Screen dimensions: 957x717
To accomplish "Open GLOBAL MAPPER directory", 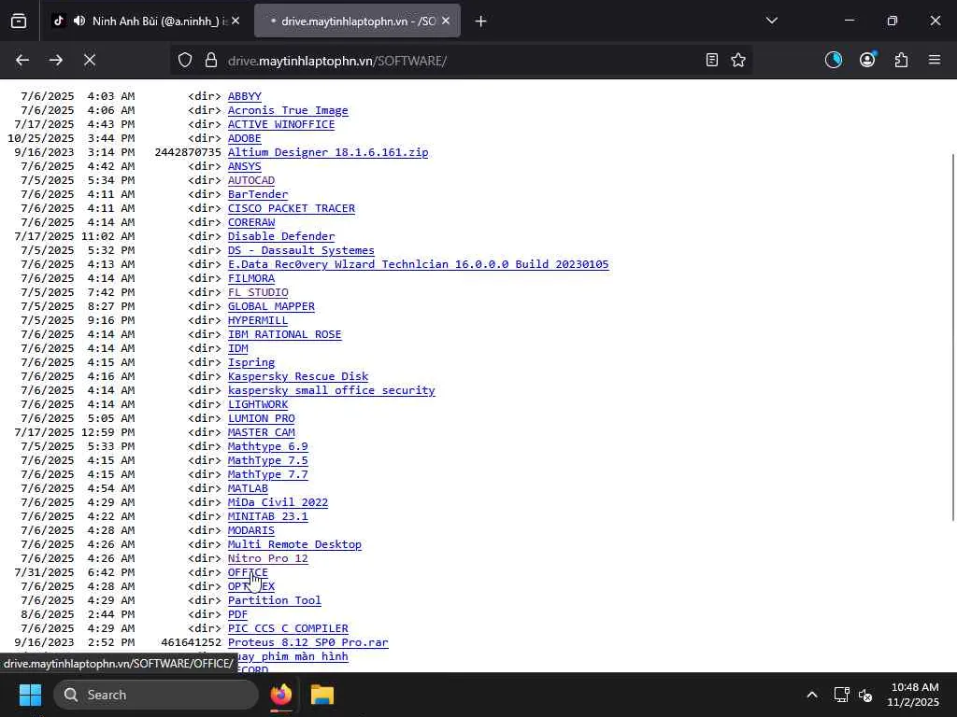I will coord(271,306).
